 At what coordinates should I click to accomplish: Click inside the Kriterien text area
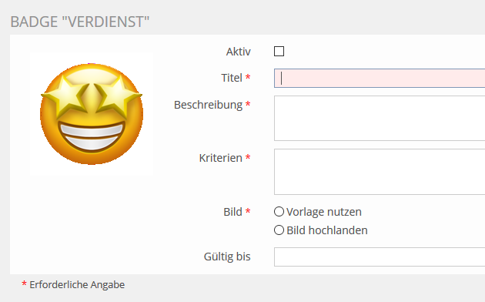coord(380,172)
